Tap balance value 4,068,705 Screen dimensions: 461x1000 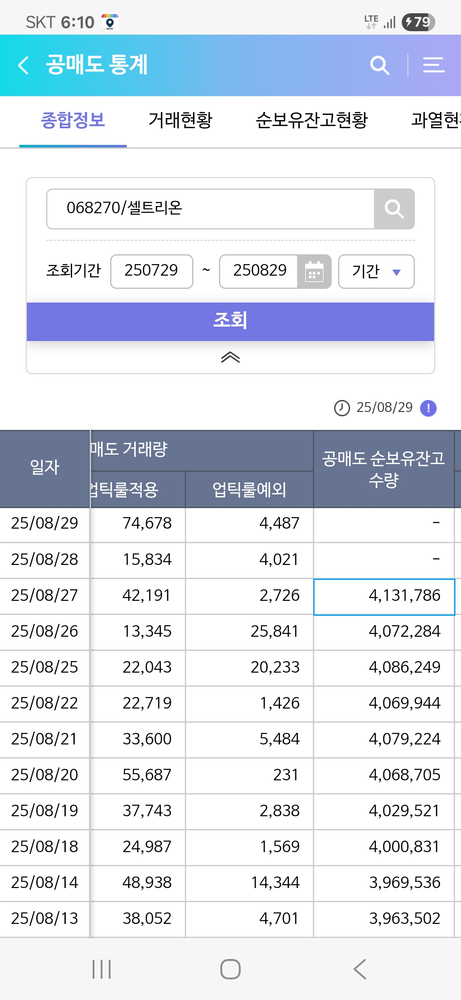click(405, 775)
